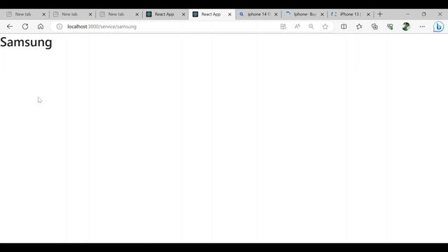Switch to the iphone 14 search tab
448x252 pixels.
[258, 14]
